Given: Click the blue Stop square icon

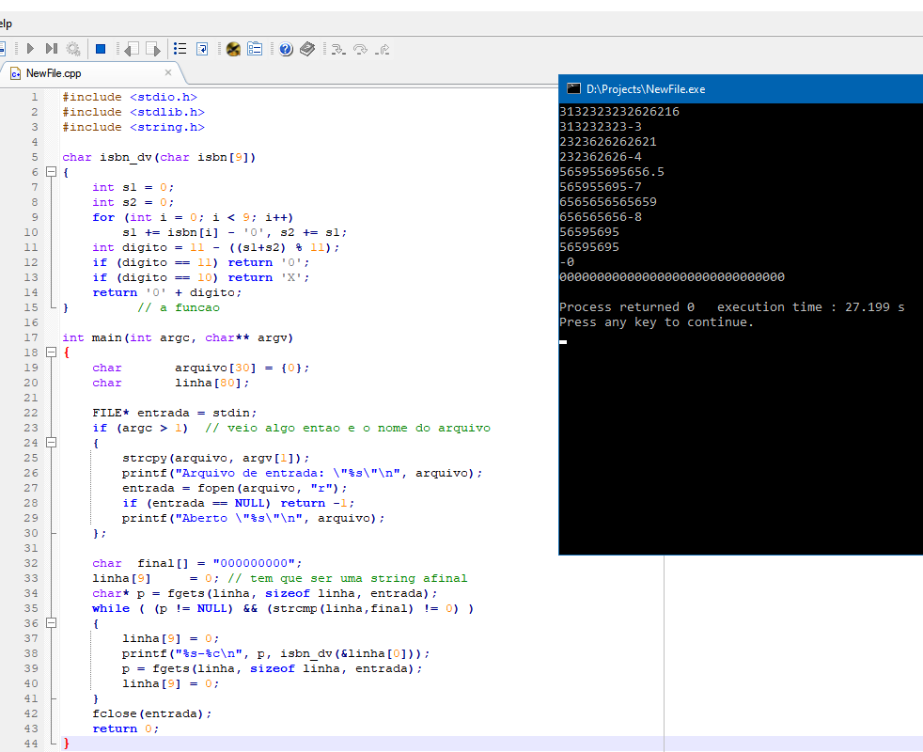Looking at the screenshot, I should [101, 49].
